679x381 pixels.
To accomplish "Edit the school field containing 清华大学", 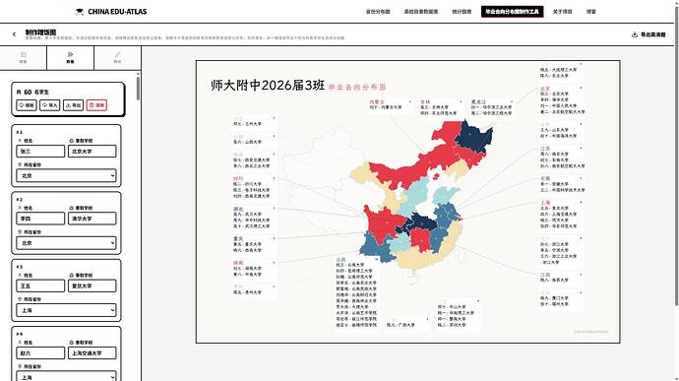I will pyautogui.click(x=92, y=219).
